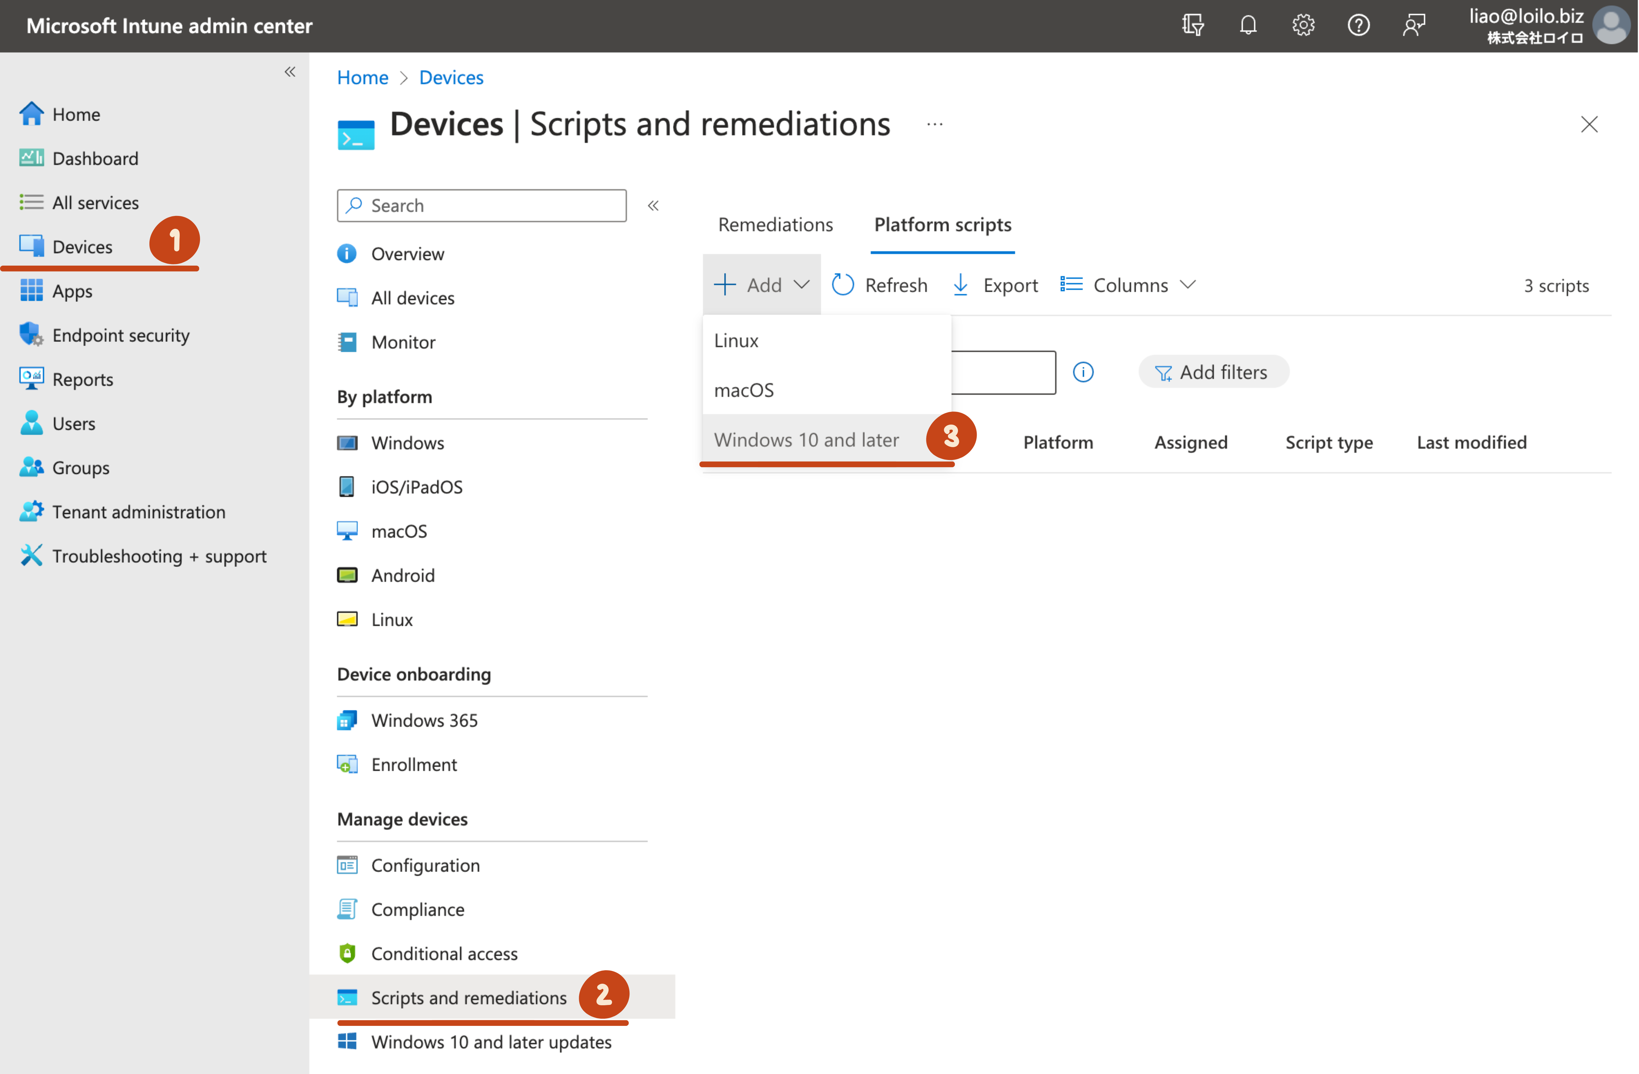Open Endpoint security in left navigation
Image resolution: width=1639 pixels, height=1074 pixels.
point(121,335)
